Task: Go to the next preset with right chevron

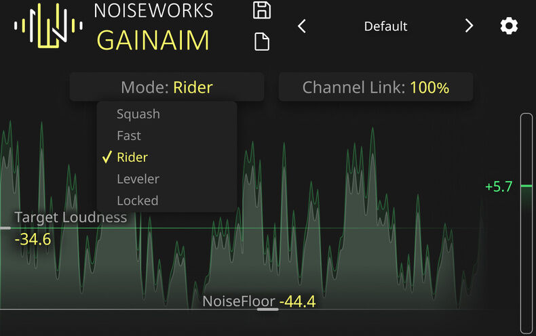Action: coord(469,26)
